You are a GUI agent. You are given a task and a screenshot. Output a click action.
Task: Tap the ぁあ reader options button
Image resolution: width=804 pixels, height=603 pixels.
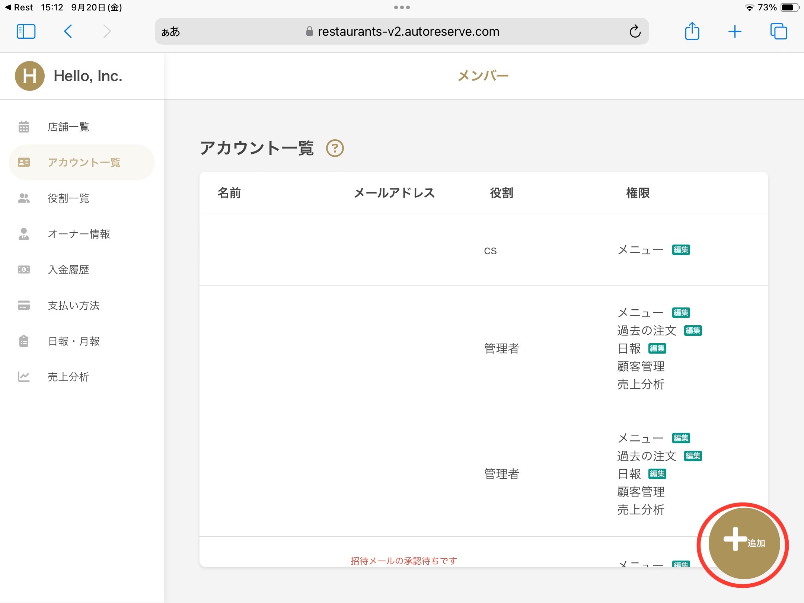click(171, 32)
